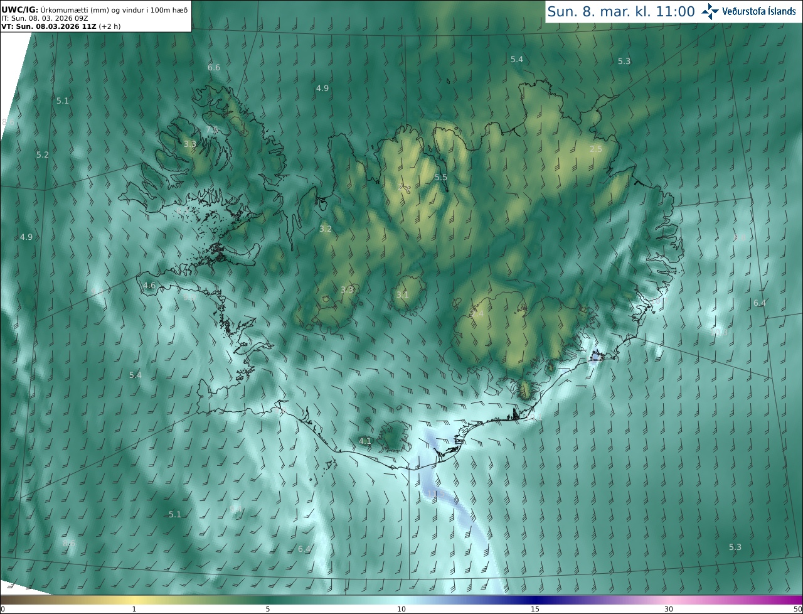Click the color scale tick labeled 0
Viewport: 803px width, 614px height.
pyautogui.click(x=3, y=609)
